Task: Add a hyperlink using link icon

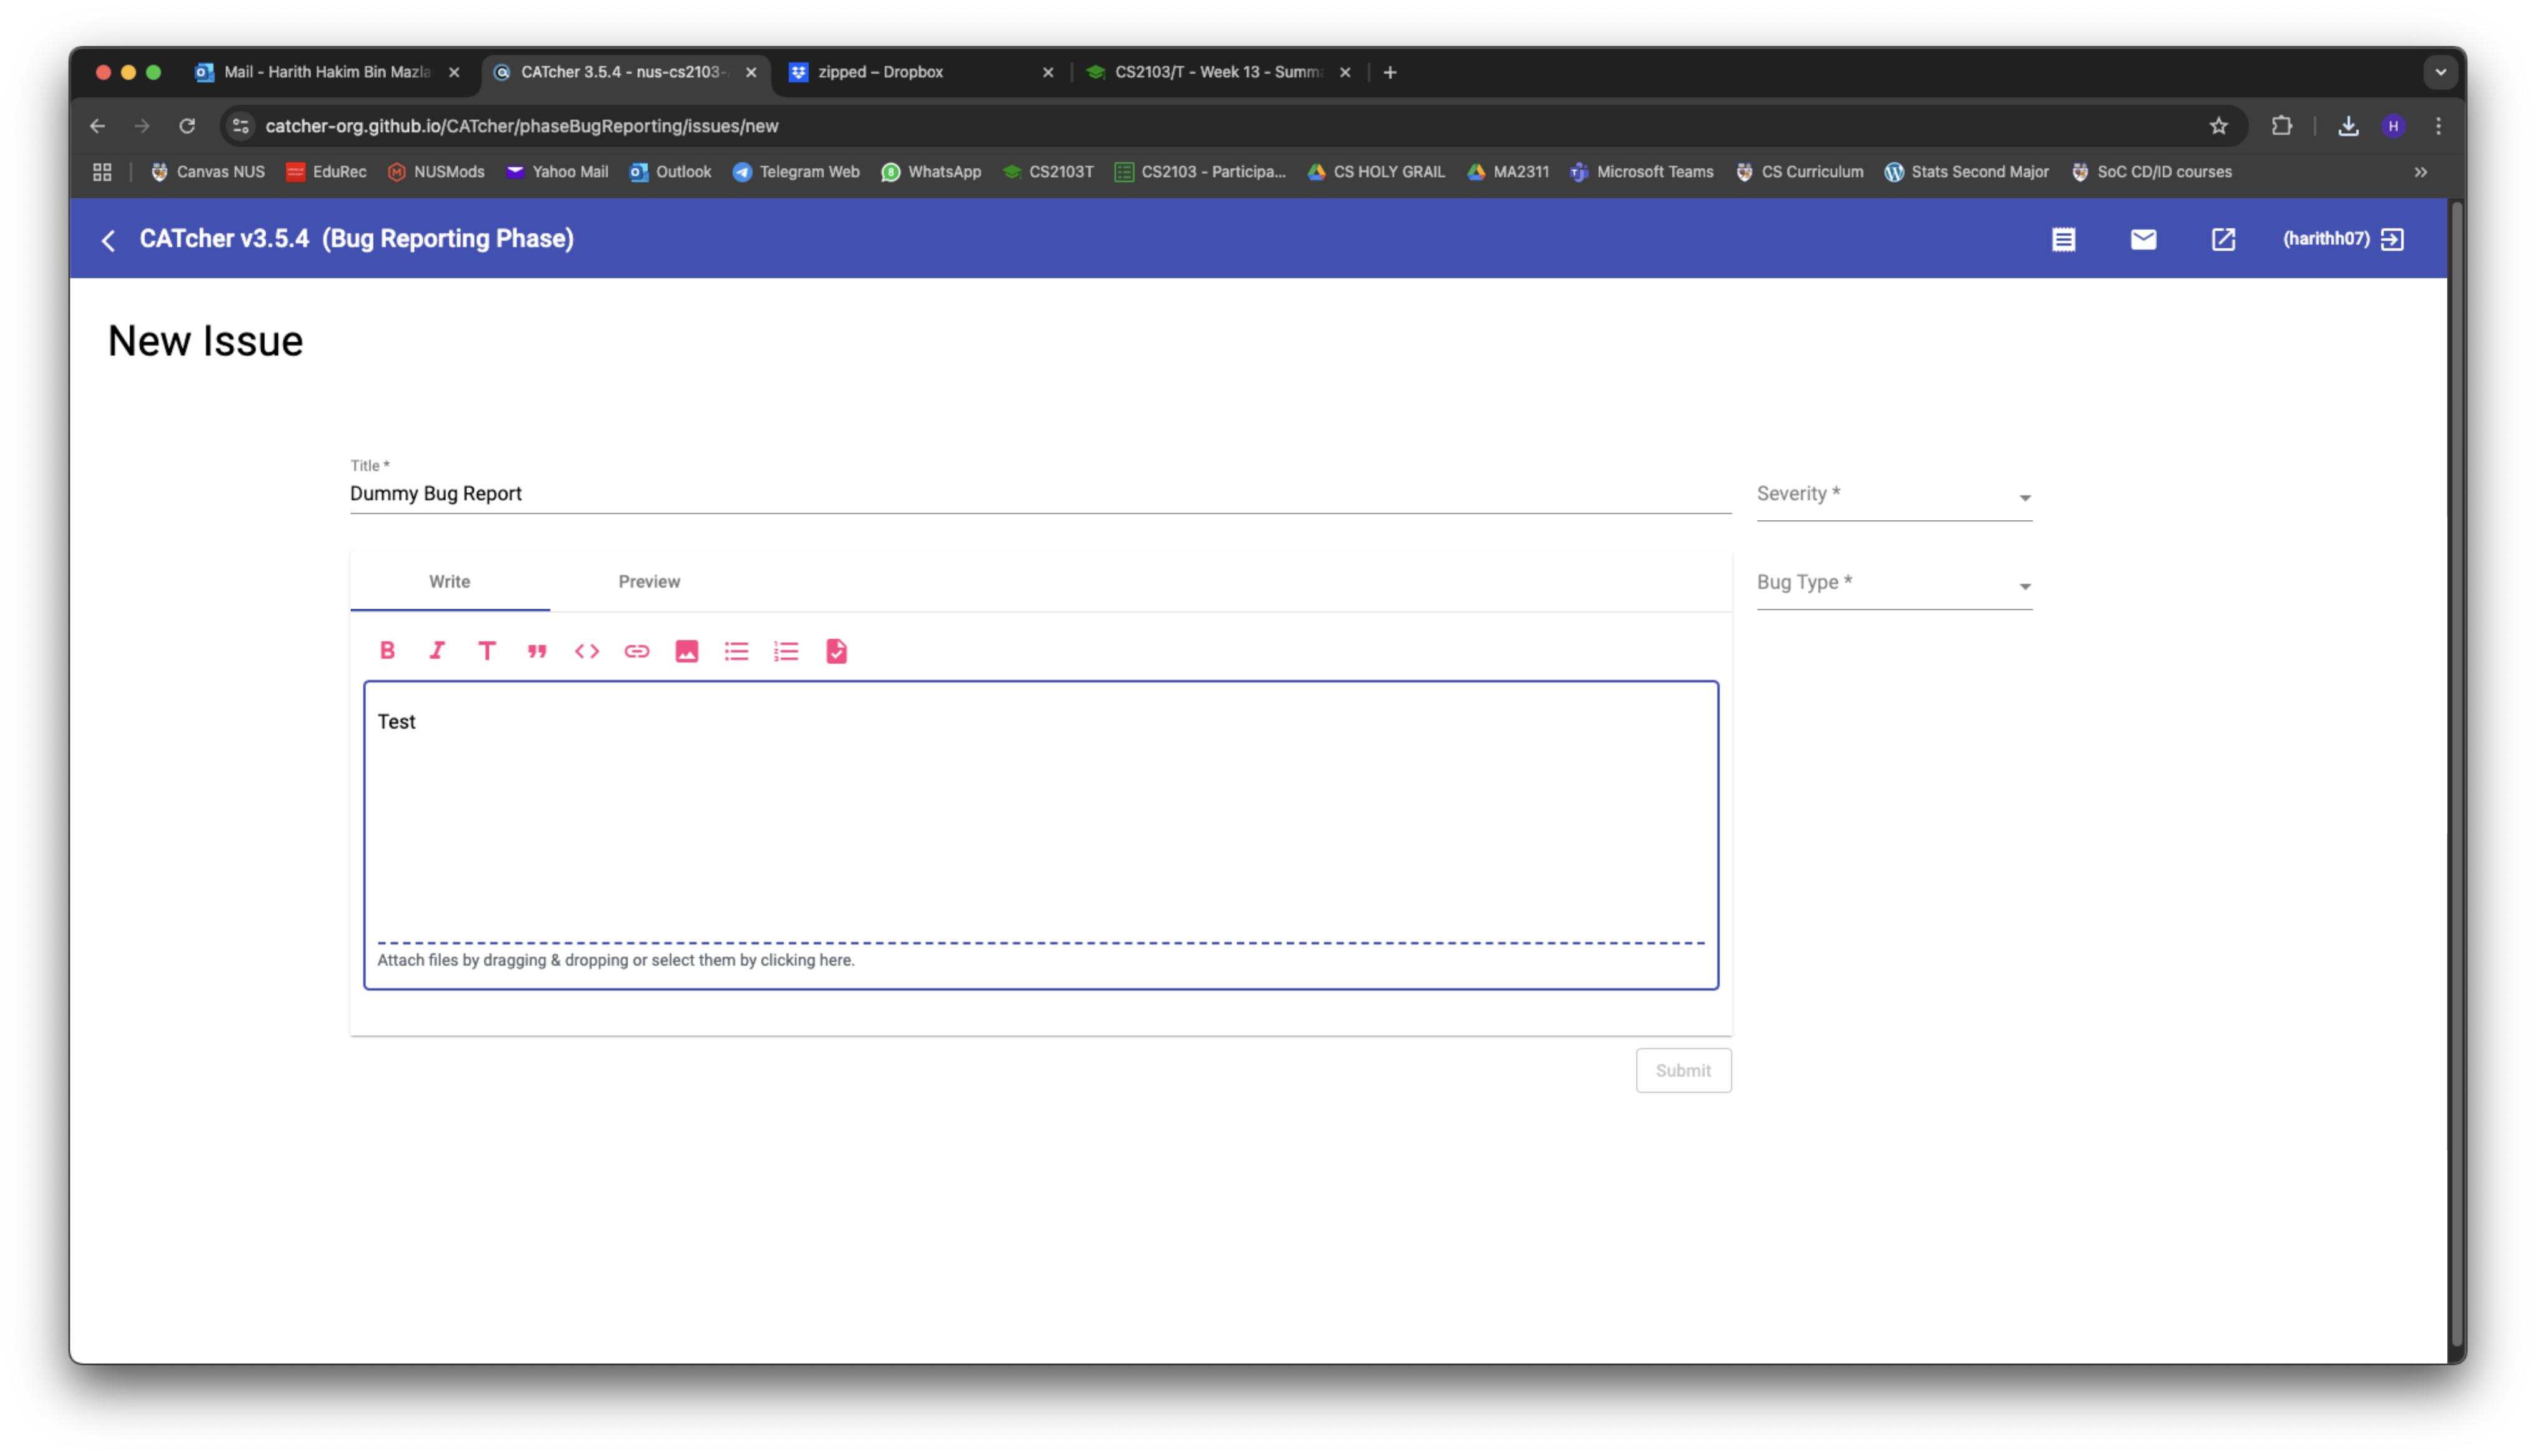Action: pyautogui.click(x=637, y=651)
